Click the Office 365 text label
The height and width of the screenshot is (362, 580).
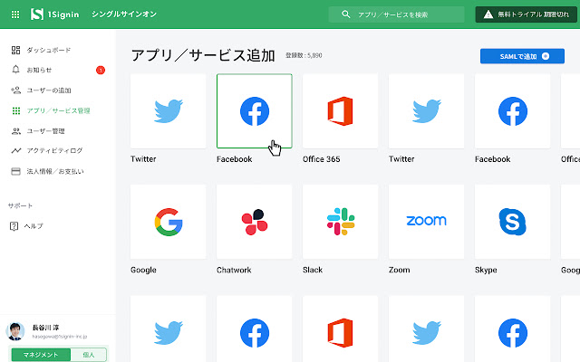[321, 159]
